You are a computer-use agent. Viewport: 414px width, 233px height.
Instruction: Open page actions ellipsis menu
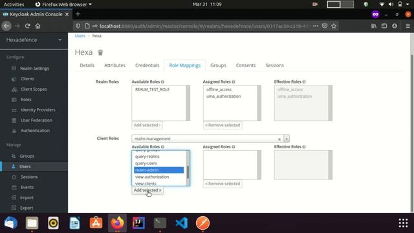pyautogui.click(x=316, y=26)
